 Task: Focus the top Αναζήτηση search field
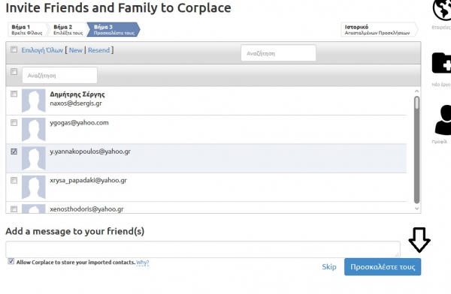(x=278, y=53)
